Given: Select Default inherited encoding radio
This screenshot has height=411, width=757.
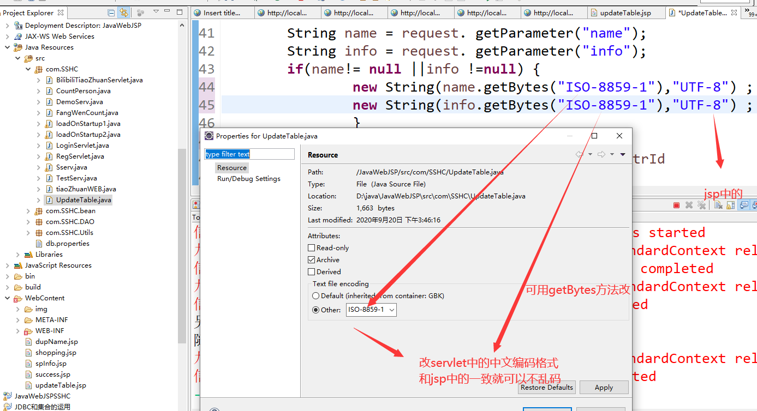Looking at the screenshot, I should point(315,296).
